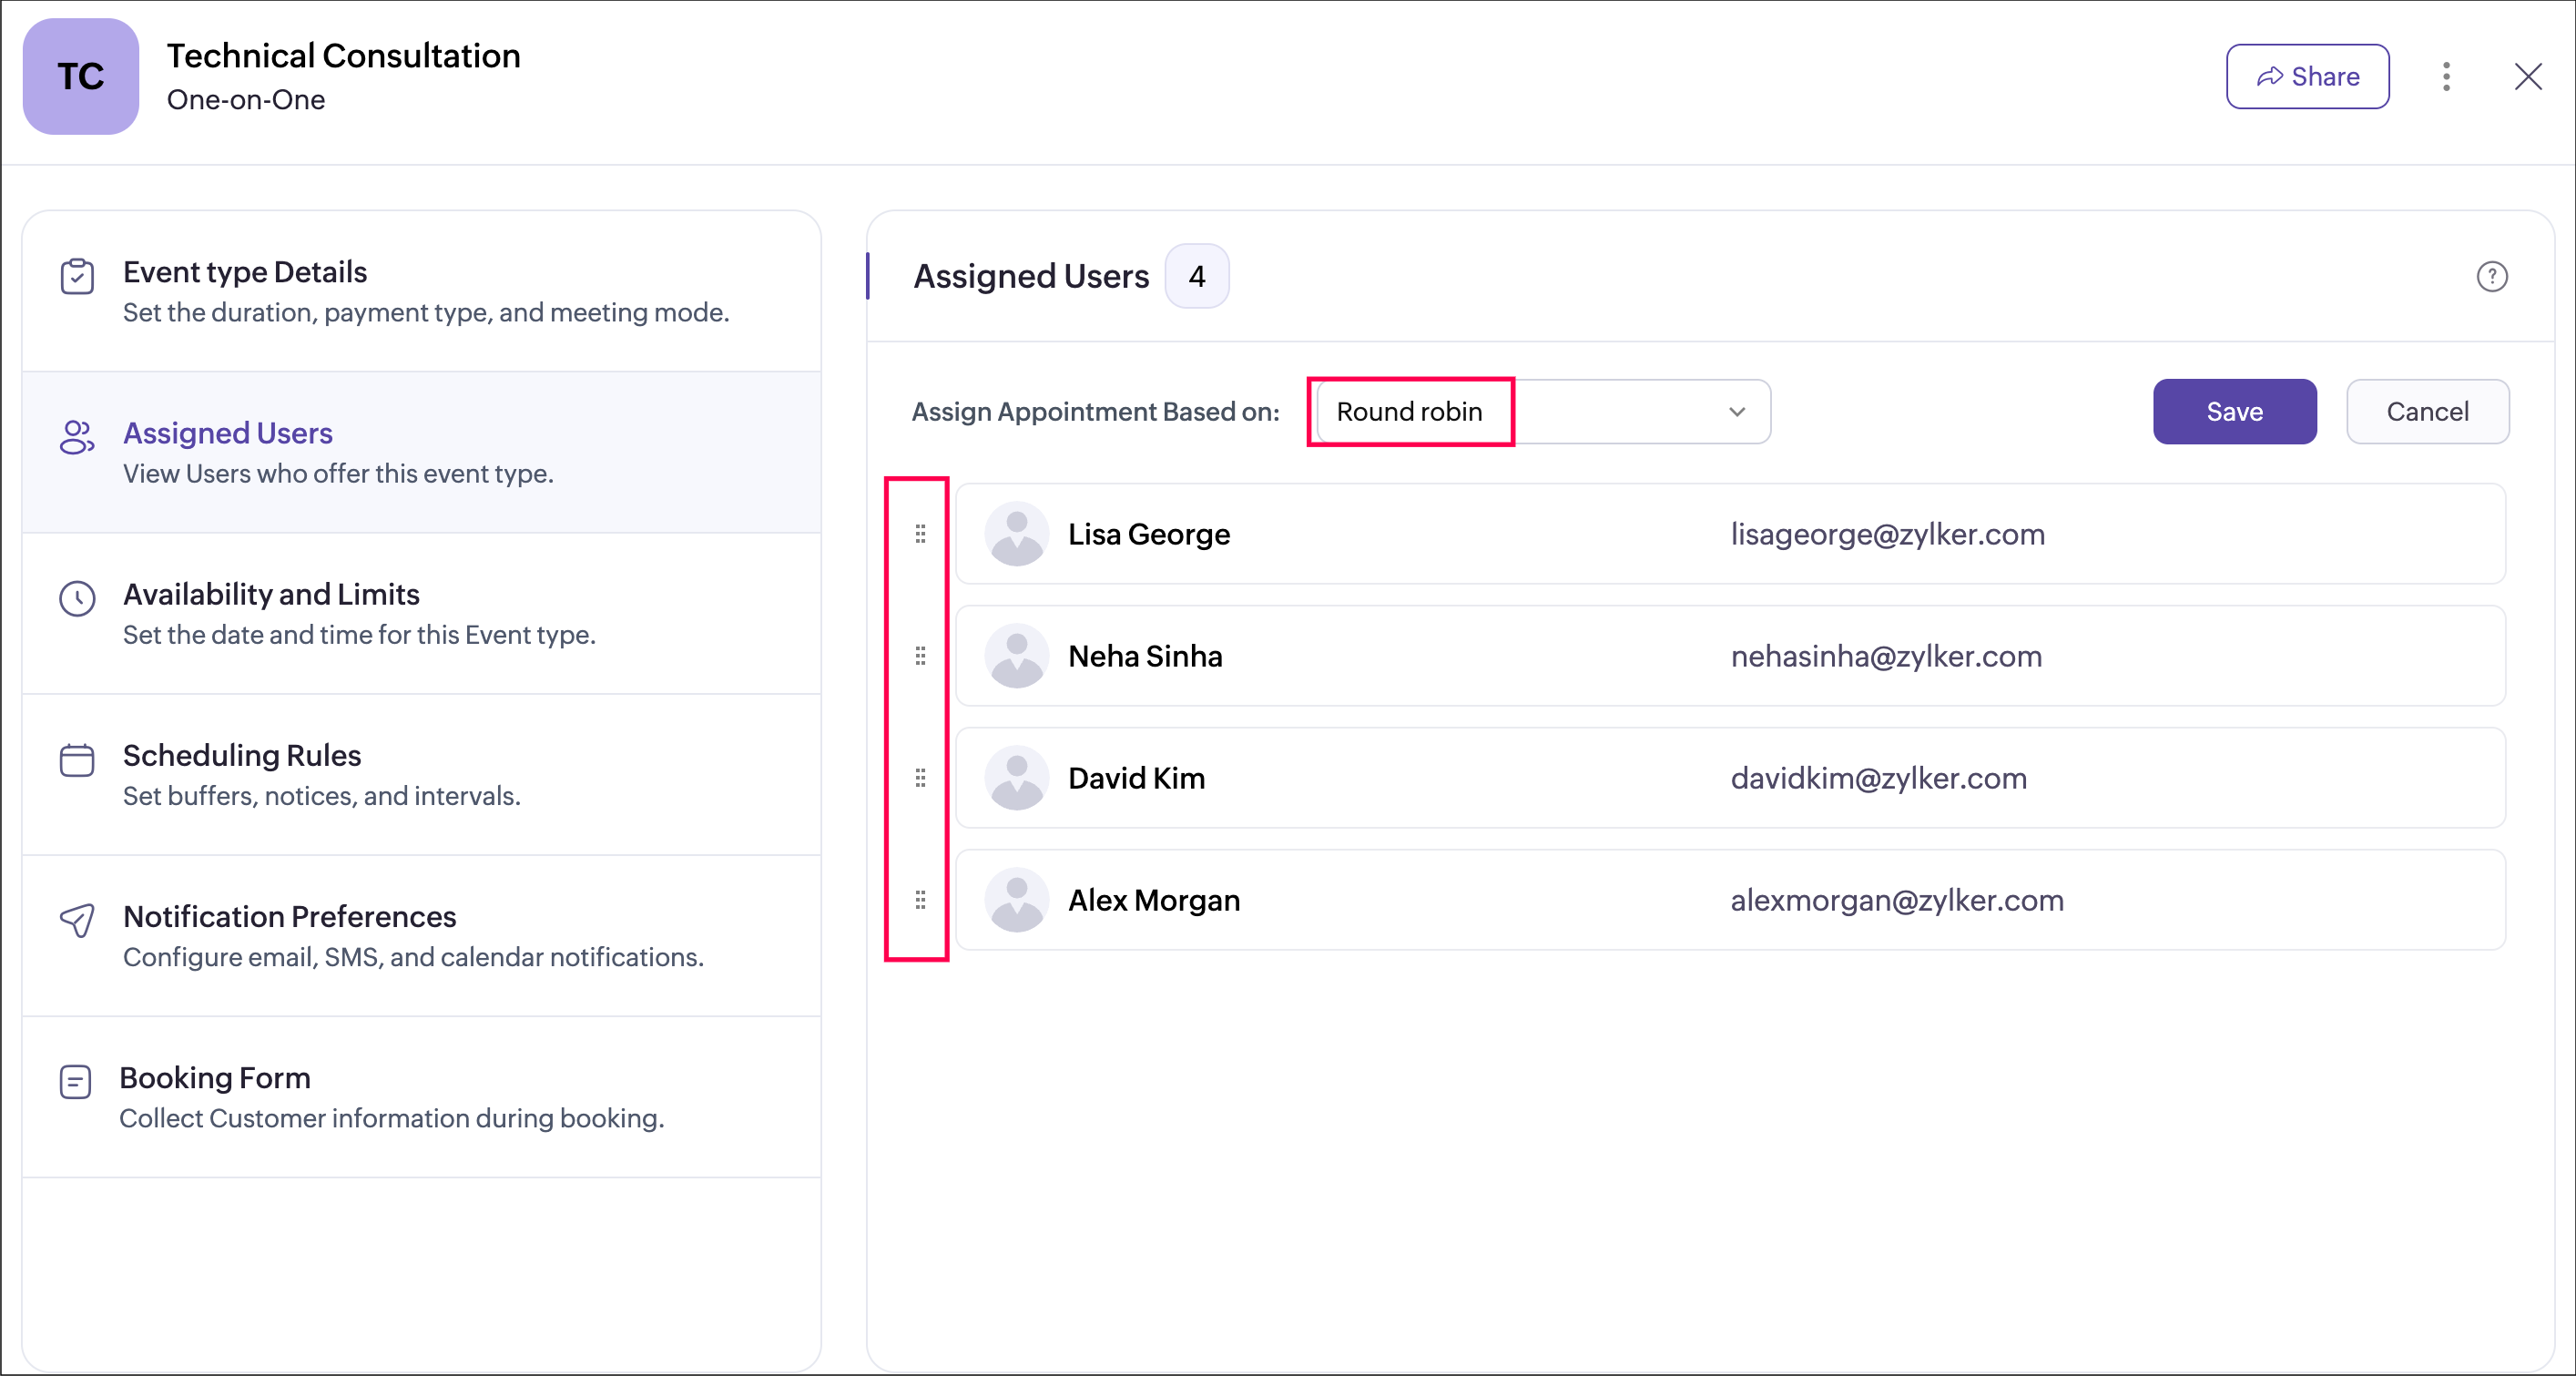Click the drag handle beside Neha Sinha
The height and width of the screenshot is (1376, 2576).
coord(920,656)
